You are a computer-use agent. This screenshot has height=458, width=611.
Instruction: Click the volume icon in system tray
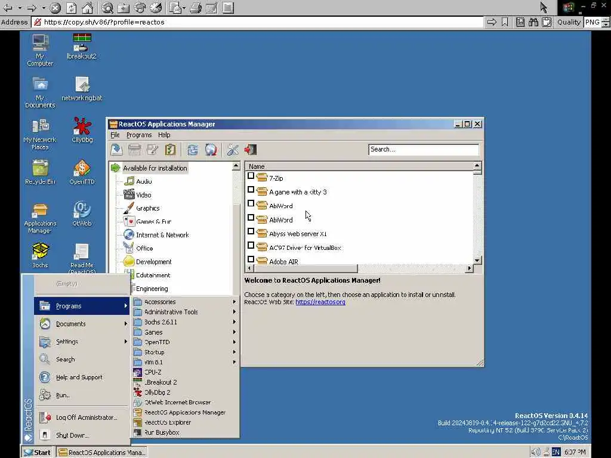point(536,452)
